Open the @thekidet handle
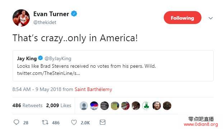Screen dimensions: 223x129 point(45,23)
